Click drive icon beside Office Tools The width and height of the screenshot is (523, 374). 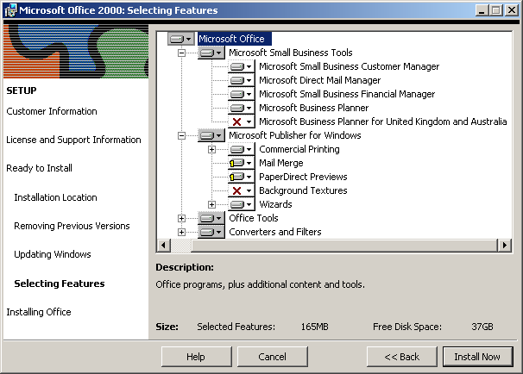[x=211, y=218]
